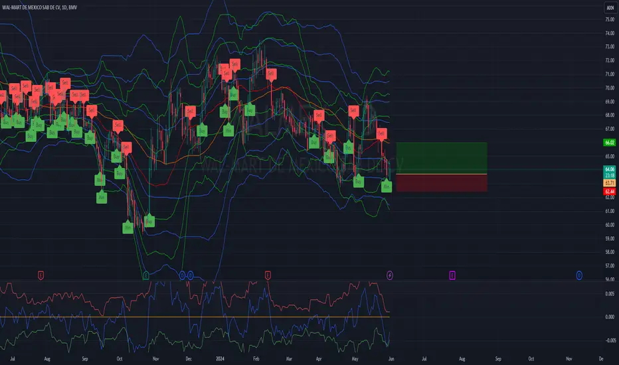Click the 60.00 price axis label
Image resolution: width=619 pixels, height=365 pixels.
click(610, 225)
